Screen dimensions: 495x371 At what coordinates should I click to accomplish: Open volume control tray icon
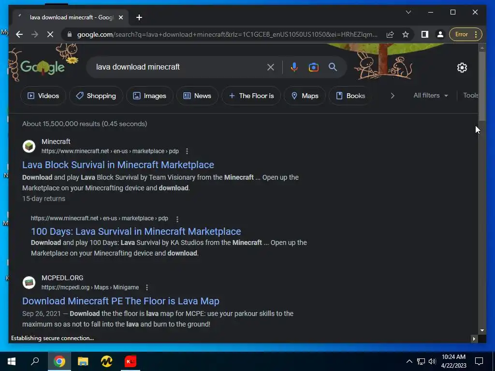pos(432,361)
